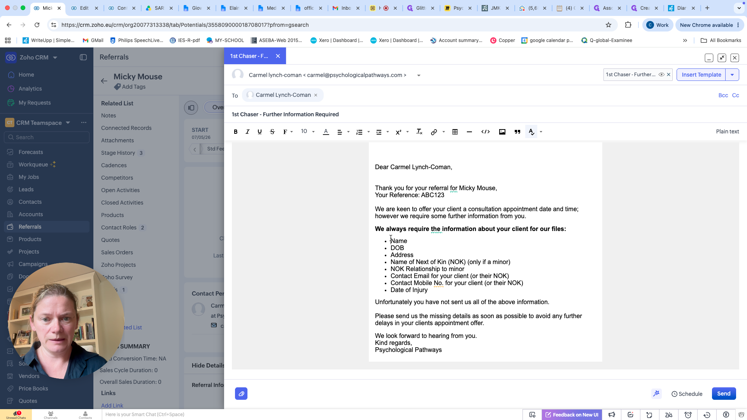Go back from Micky Mouse record
This screenshot has width=747, height=420.
pyautogui.click(x=104, y=81)
